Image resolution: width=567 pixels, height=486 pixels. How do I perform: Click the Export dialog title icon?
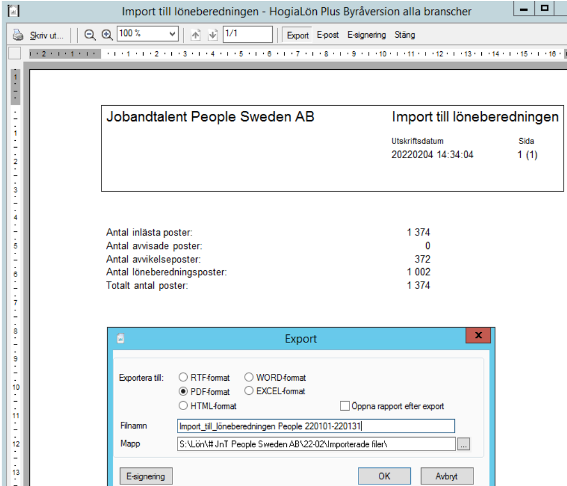[121, 338]
